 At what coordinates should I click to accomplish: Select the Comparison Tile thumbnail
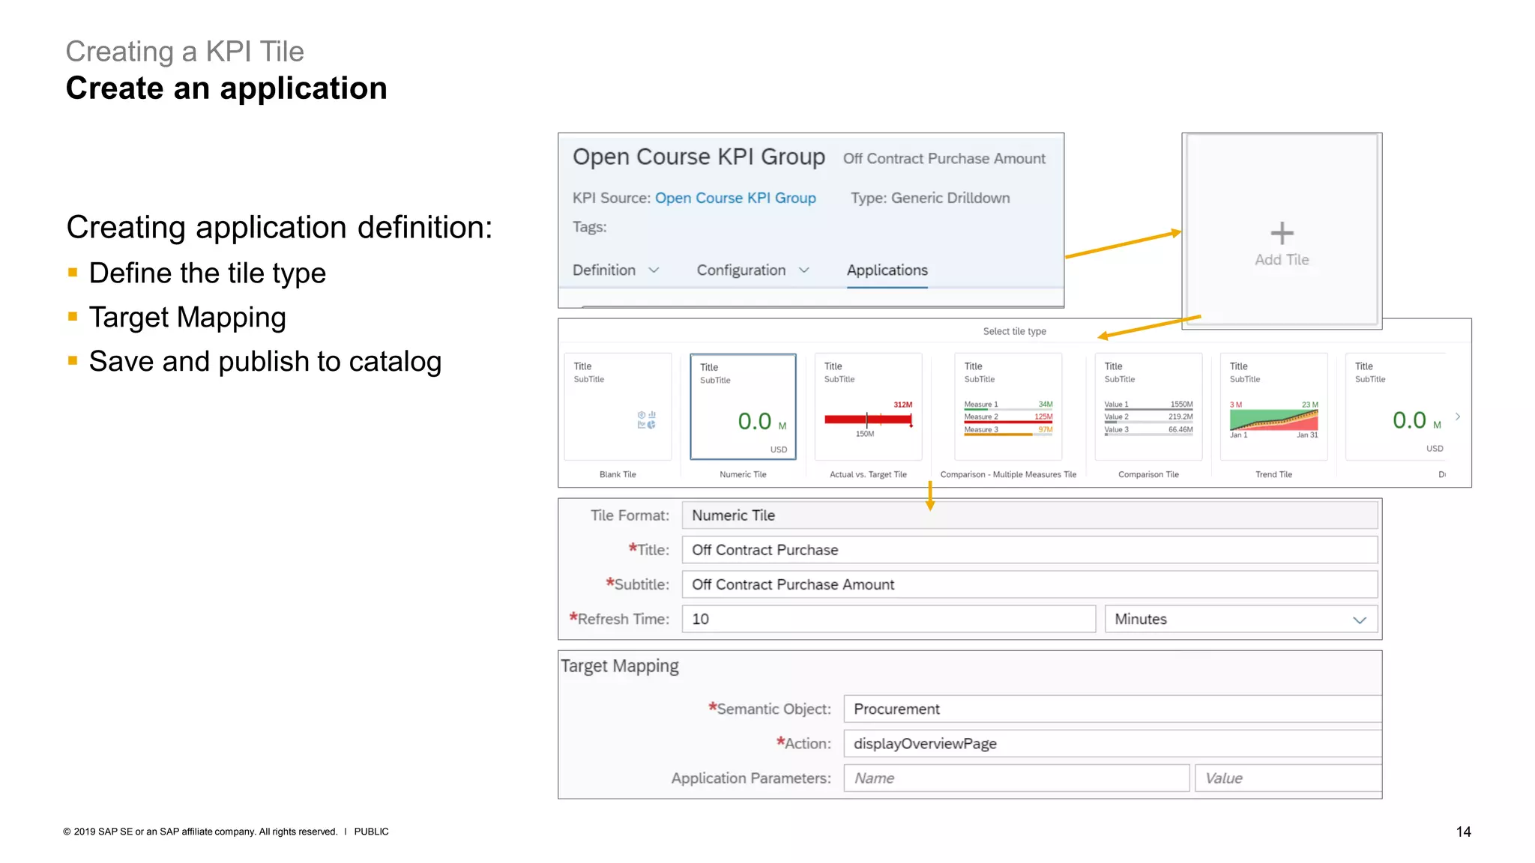click(x=1148, y=407)
